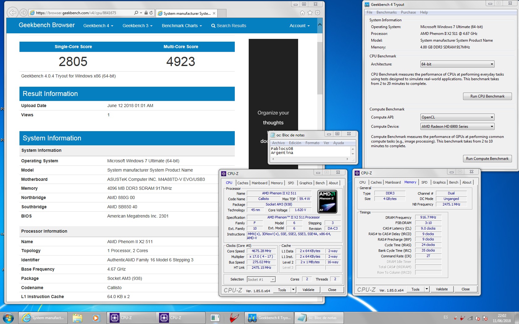The width and height of the screenshot is (519, 324).
Task: Open Benchmarks menu in Geekbench 4 Tryout
Action: point(386,12)
